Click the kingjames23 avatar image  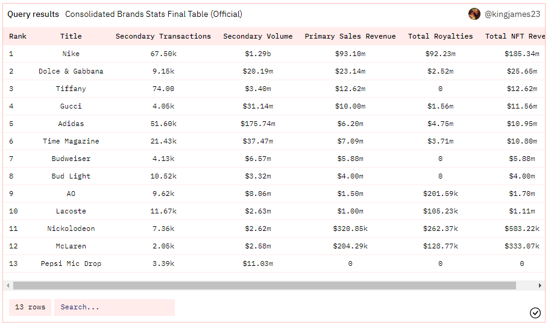pos(474,14)
